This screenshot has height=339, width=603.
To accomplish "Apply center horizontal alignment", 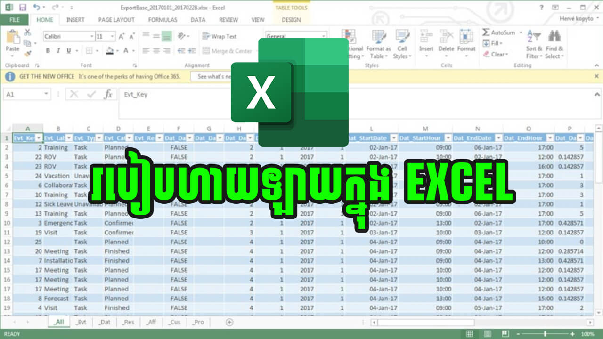I will 156,51.
